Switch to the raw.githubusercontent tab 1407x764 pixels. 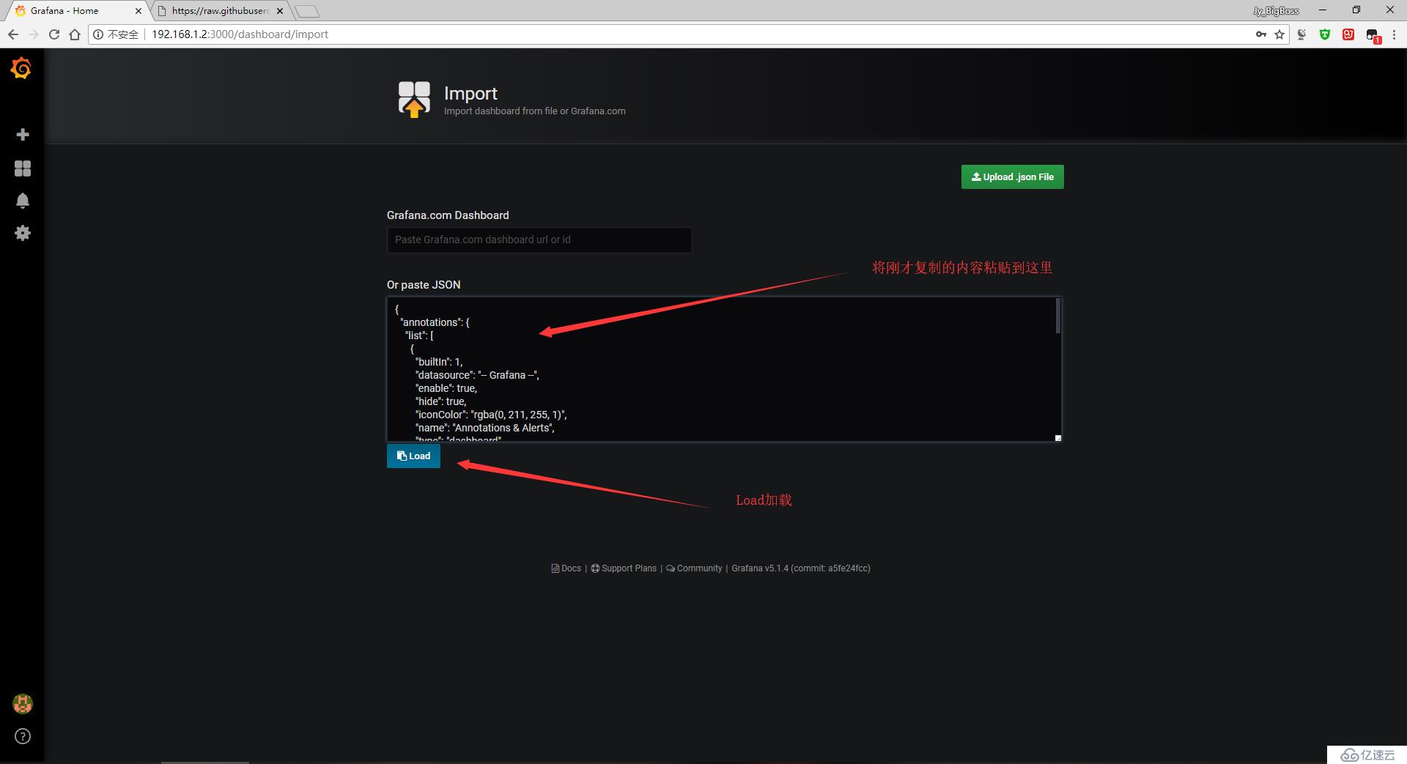pos(220,11)
